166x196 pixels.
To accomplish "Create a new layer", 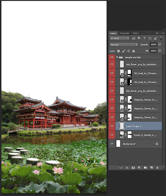I will [x=151, y=168].
